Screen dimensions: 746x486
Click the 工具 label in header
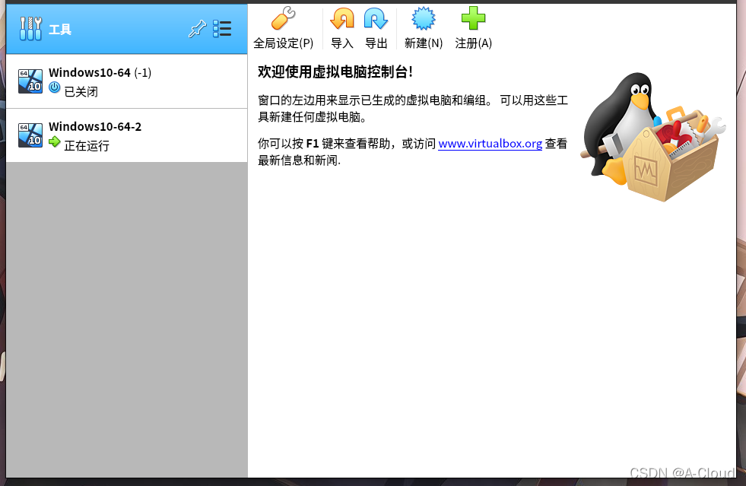pyautogui.click(x=60, y=30)
